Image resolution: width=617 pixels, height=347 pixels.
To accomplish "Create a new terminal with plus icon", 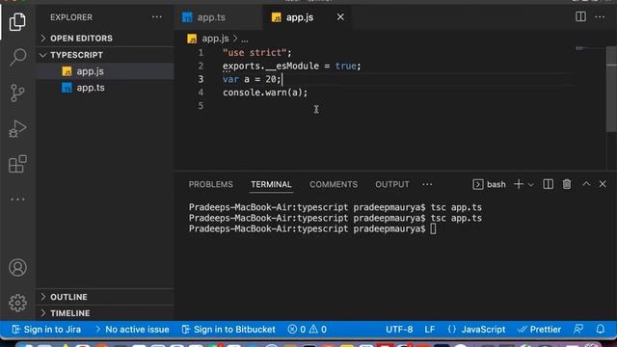I will (x=519, y=184).
